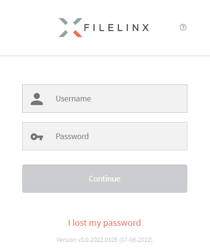Focus the Password input field

click(105, 136)
